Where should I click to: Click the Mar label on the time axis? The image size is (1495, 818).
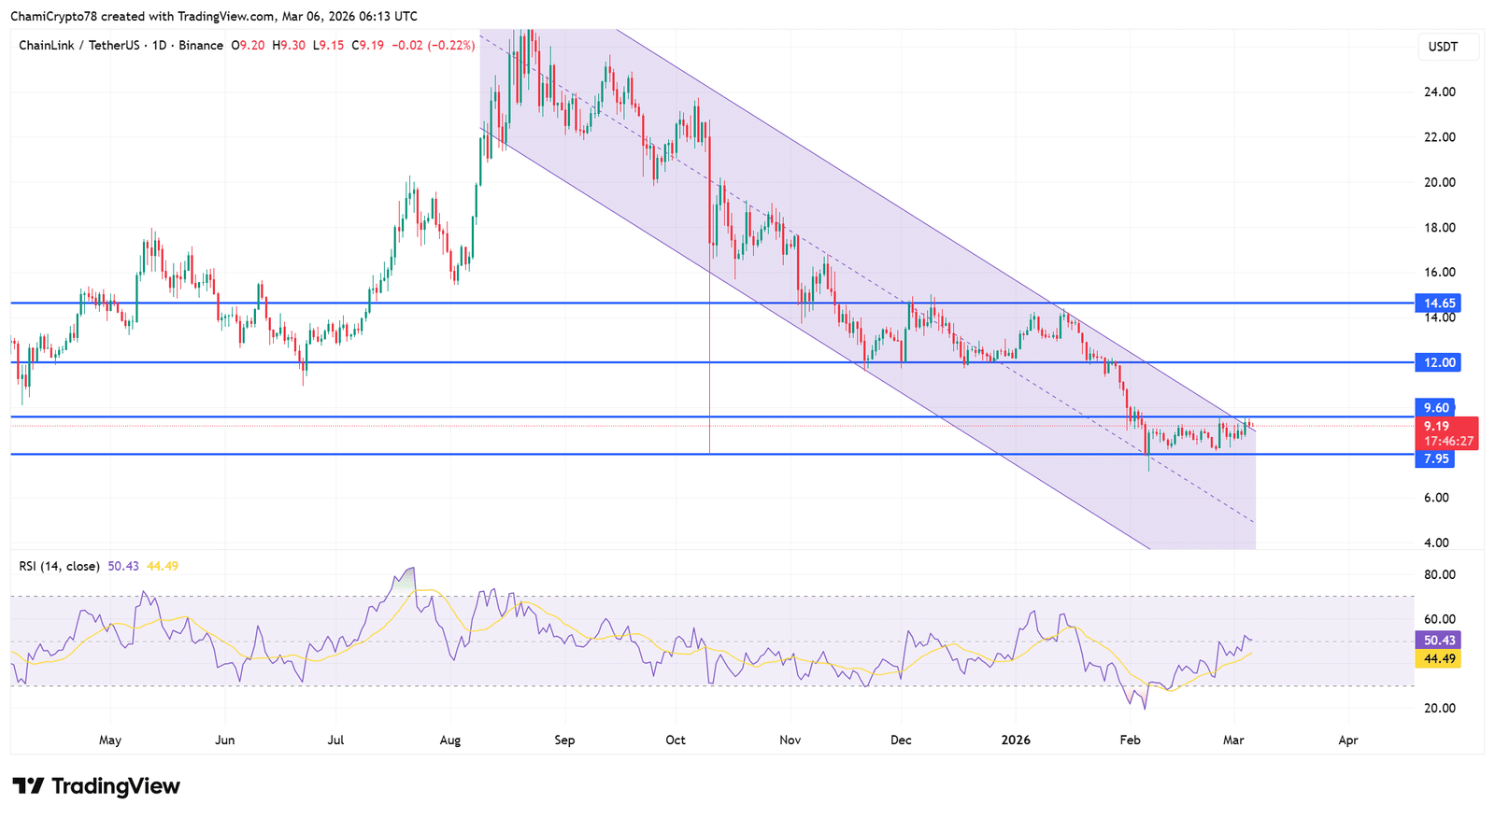tap(1233, 740)
